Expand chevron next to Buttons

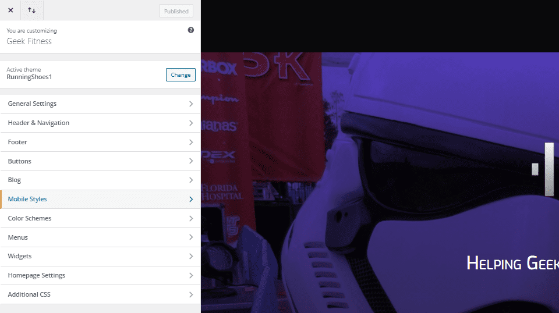[191, 161]
